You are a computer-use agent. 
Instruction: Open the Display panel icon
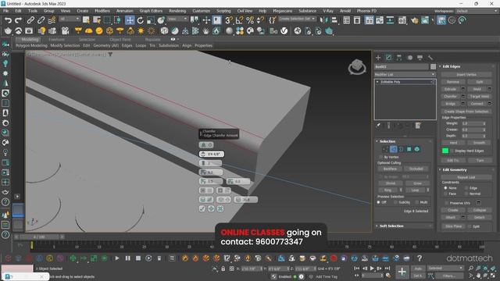420,58
